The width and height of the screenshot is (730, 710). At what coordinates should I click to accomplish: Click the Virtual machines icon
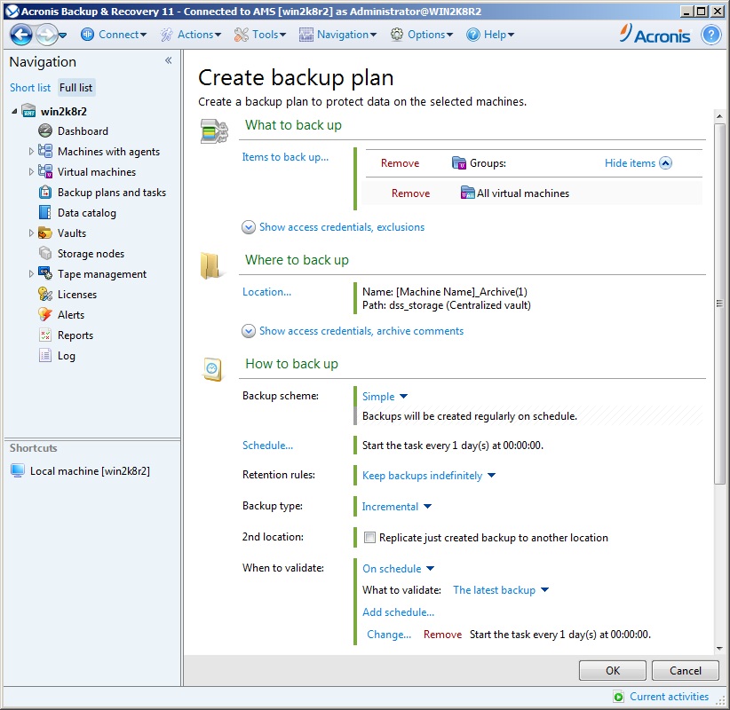(45, 171)
